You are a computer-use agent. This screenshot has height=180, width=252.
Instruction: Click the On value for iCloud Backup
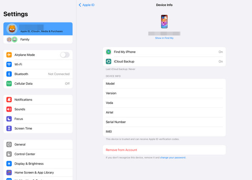(x=220, y=62)
